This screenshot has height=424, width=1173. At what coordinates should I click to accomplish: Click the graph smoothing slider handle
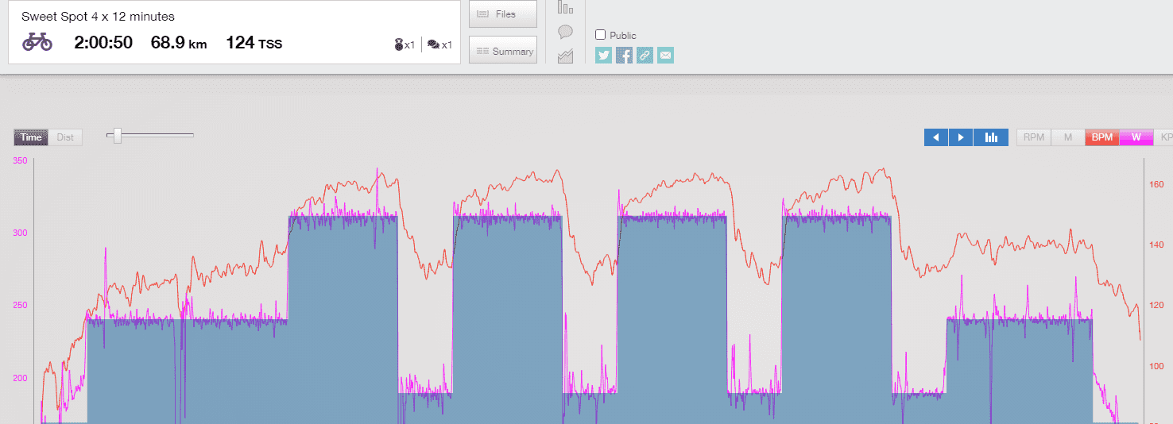[x=118, y=136]
